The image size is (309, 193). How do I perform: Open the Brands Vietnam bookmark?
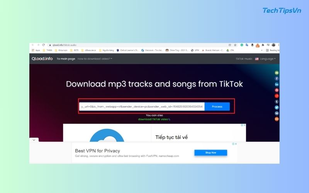tap(213, 50)
